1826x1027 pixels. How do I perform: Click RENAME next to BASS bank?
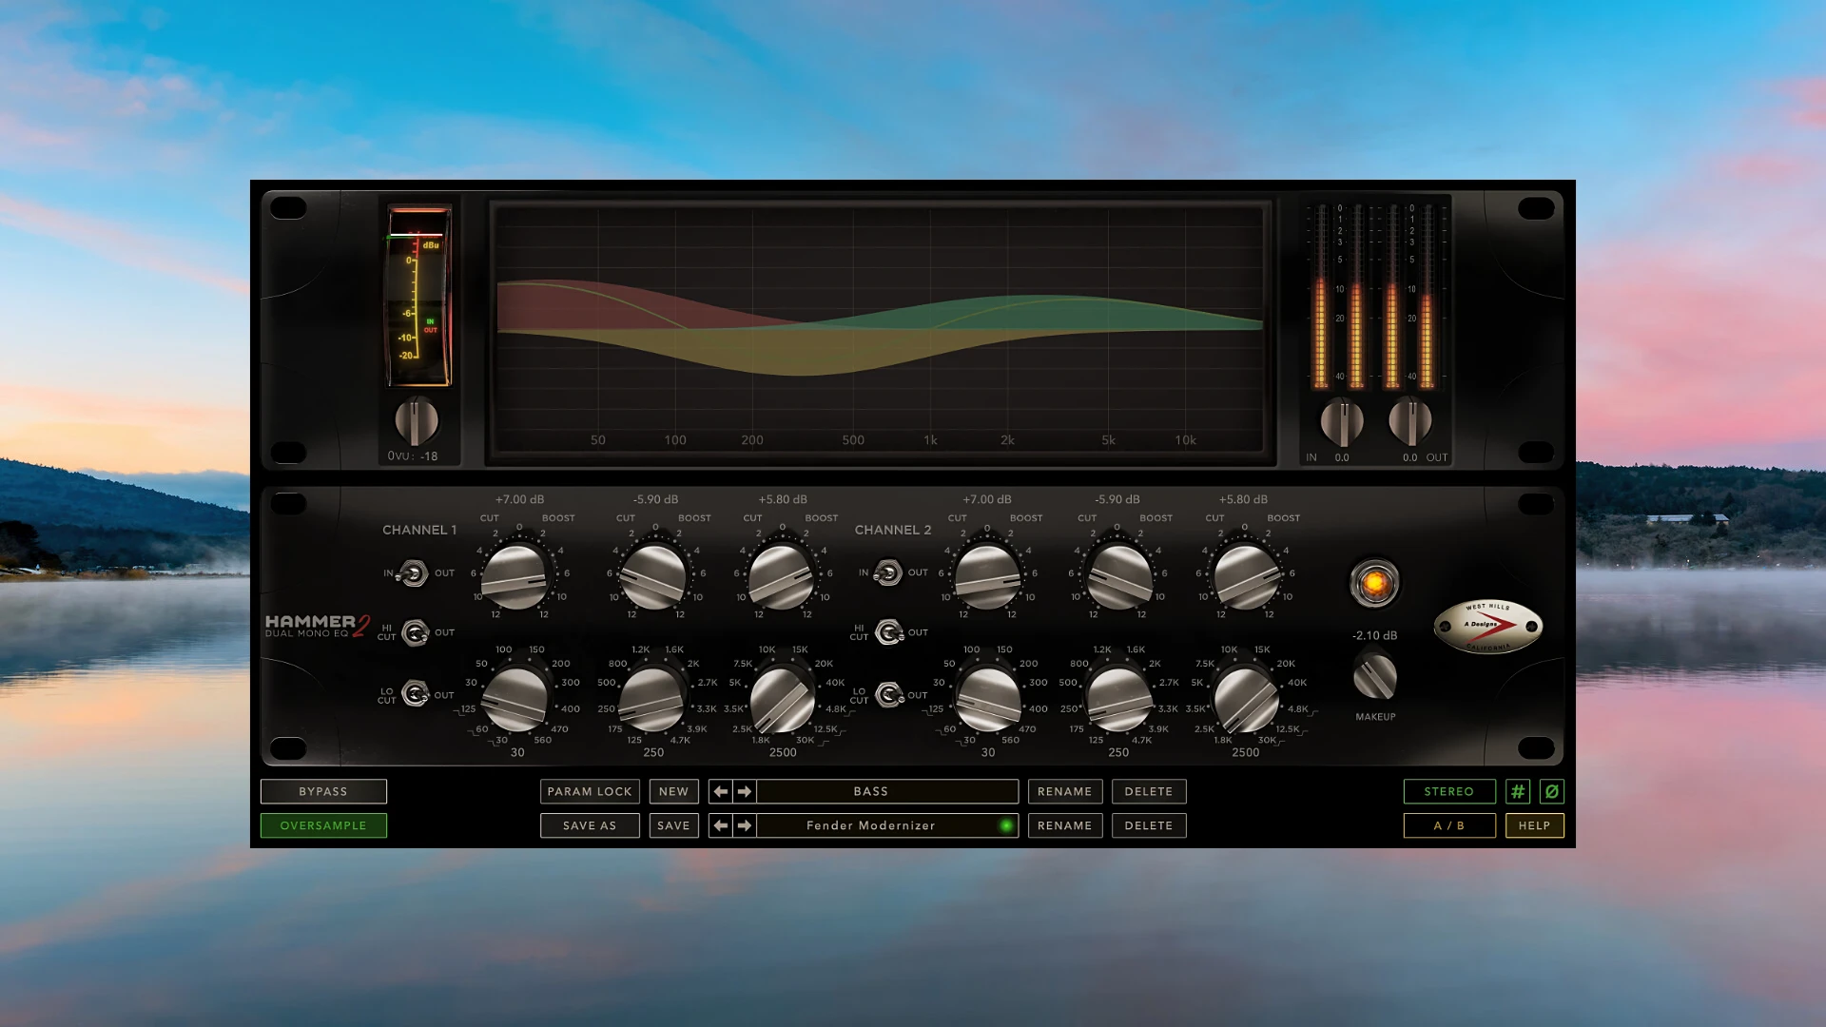click(x=1065, y=791)
